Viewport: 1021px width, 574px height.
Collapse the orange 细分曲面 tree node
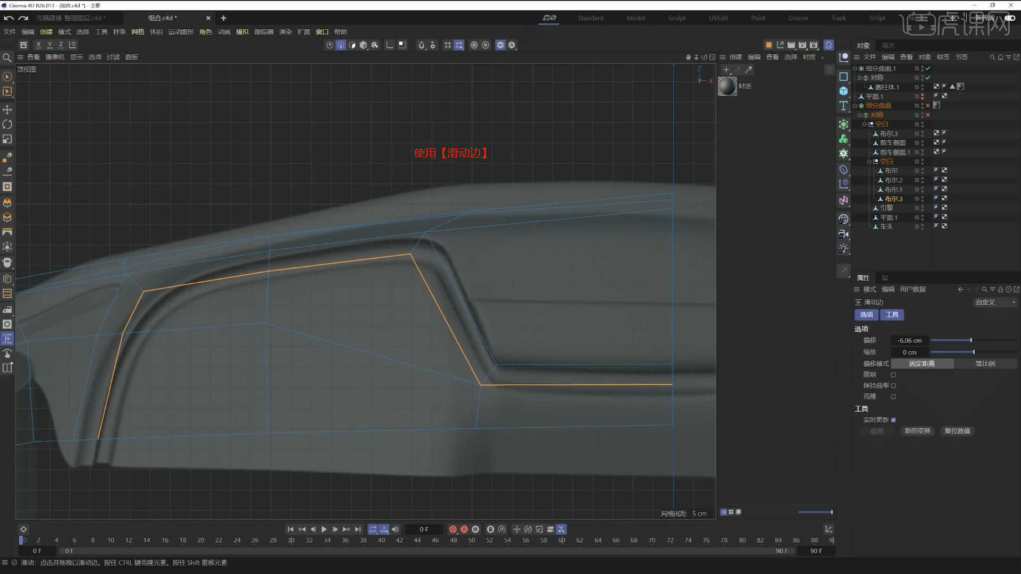click(x=855, y=106)
